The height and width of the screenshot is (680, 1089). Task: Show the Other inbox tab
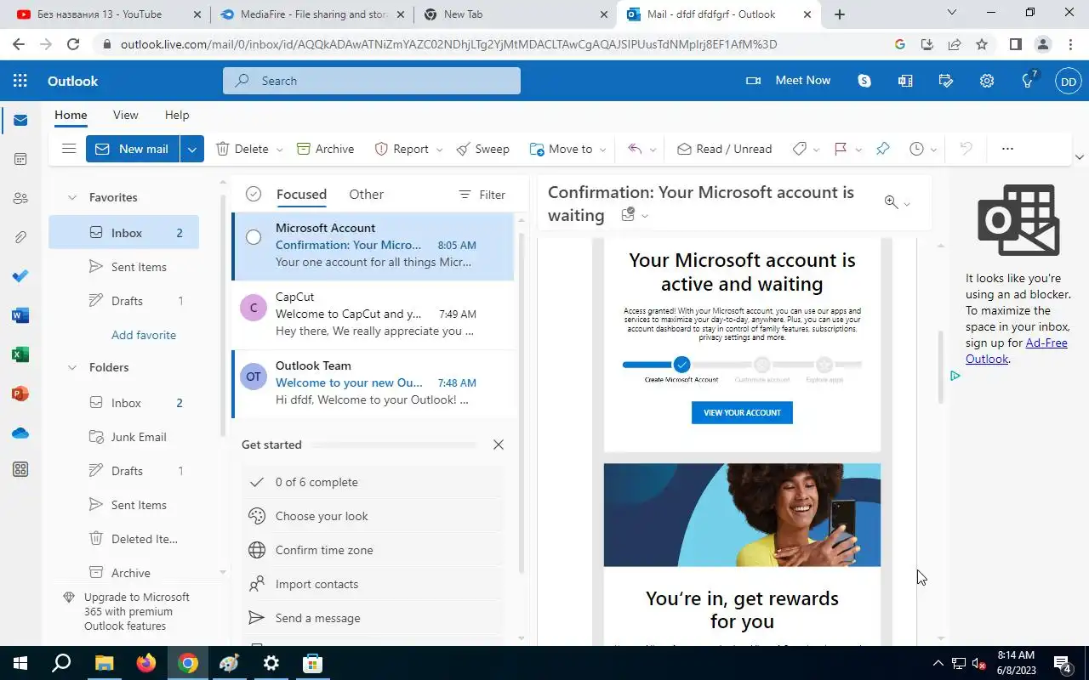tap(366, 195)
